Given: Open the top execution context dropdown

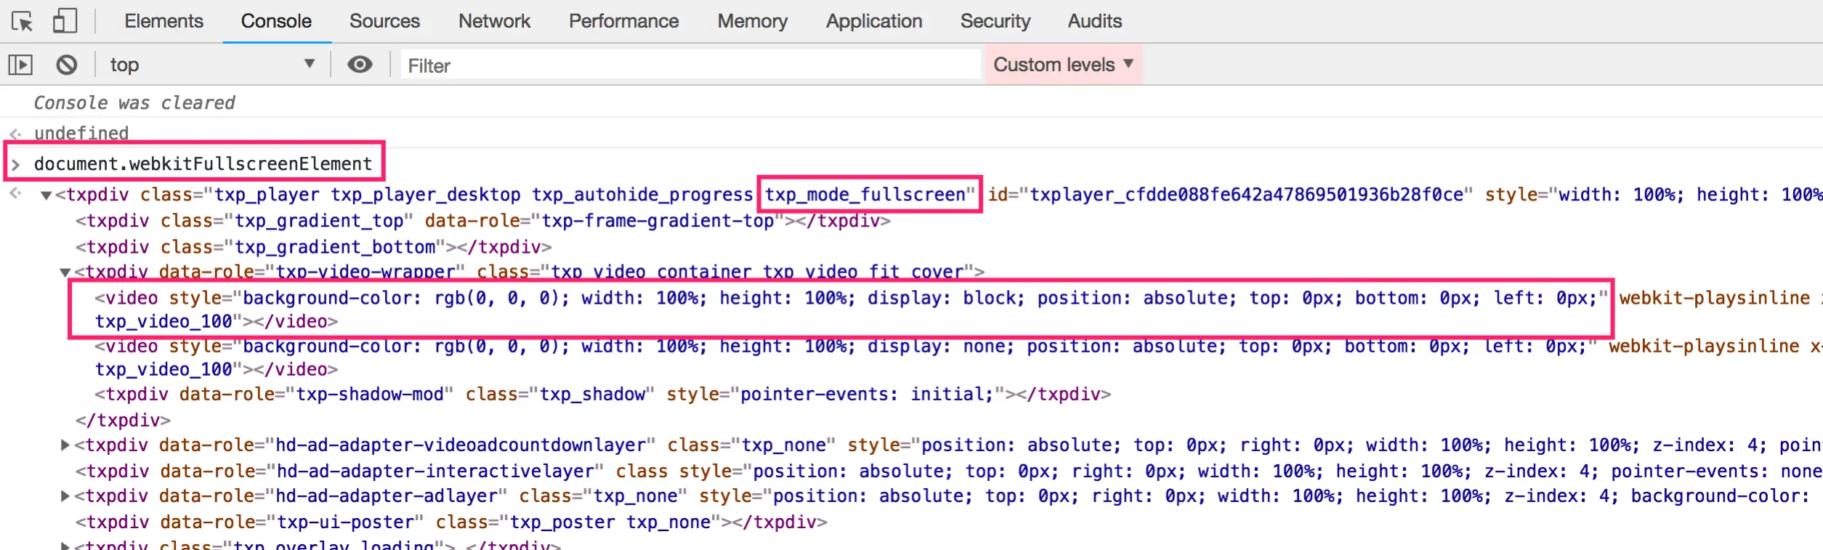Looking at the screenshot, I should point(212,65).
